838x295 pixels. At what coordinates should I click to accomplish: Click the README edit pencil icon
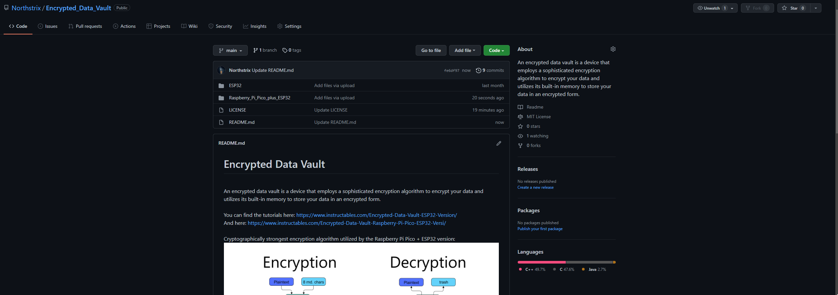click(499, 143)
